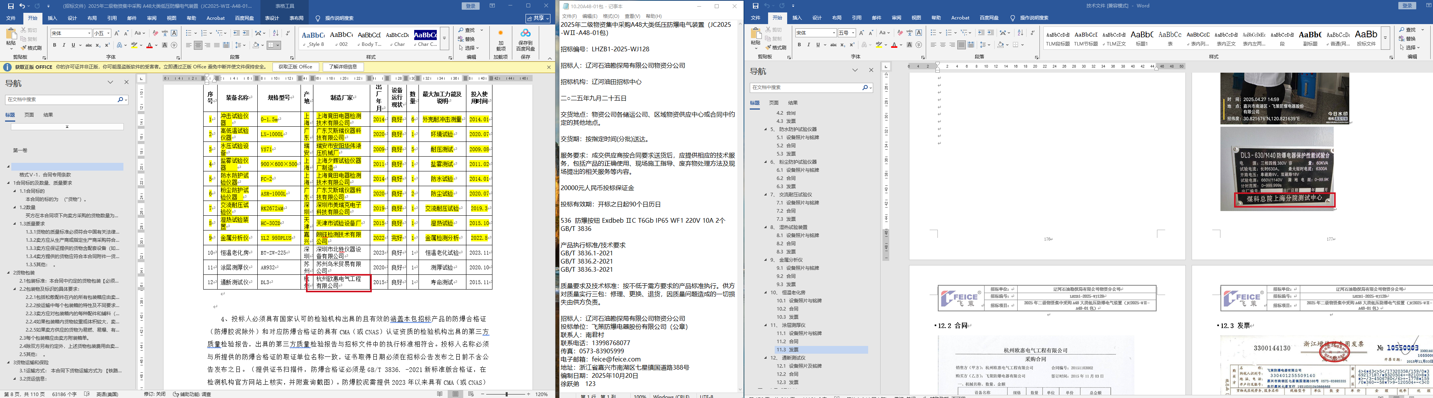Apply the 标题1 style in 技术文件 window

pyautogui.click(x=1142, y=38)
